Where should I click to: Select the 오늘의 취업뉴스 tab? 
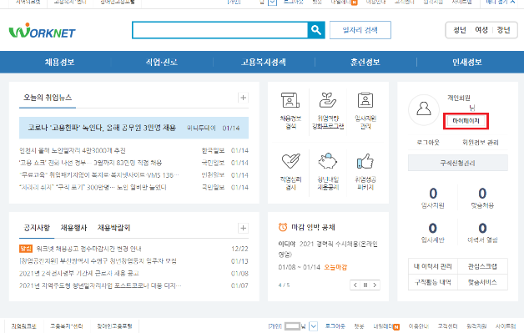48,98
